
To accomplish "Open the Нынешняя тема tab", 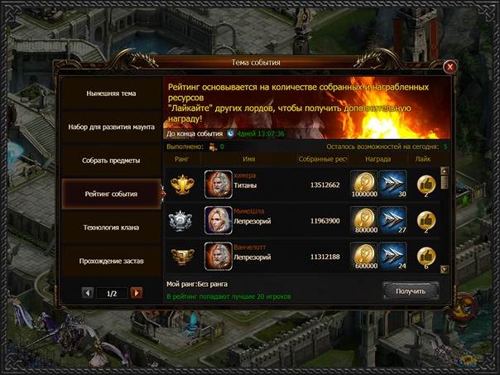I will pos(111,94).
